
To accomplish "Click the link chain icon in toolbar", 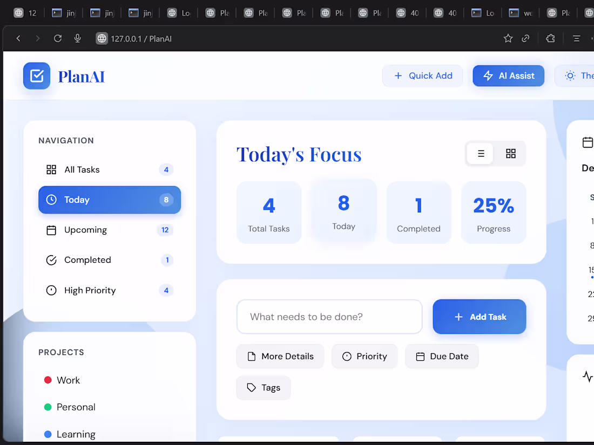I will pos(525,38).
